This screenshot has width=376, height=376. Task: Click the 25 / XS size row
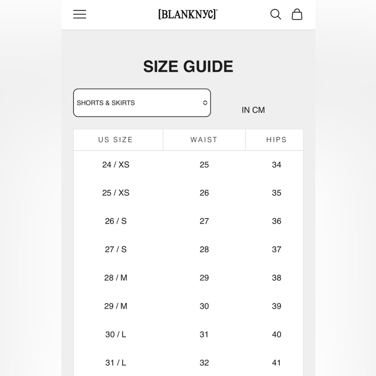tap(188, 193)
